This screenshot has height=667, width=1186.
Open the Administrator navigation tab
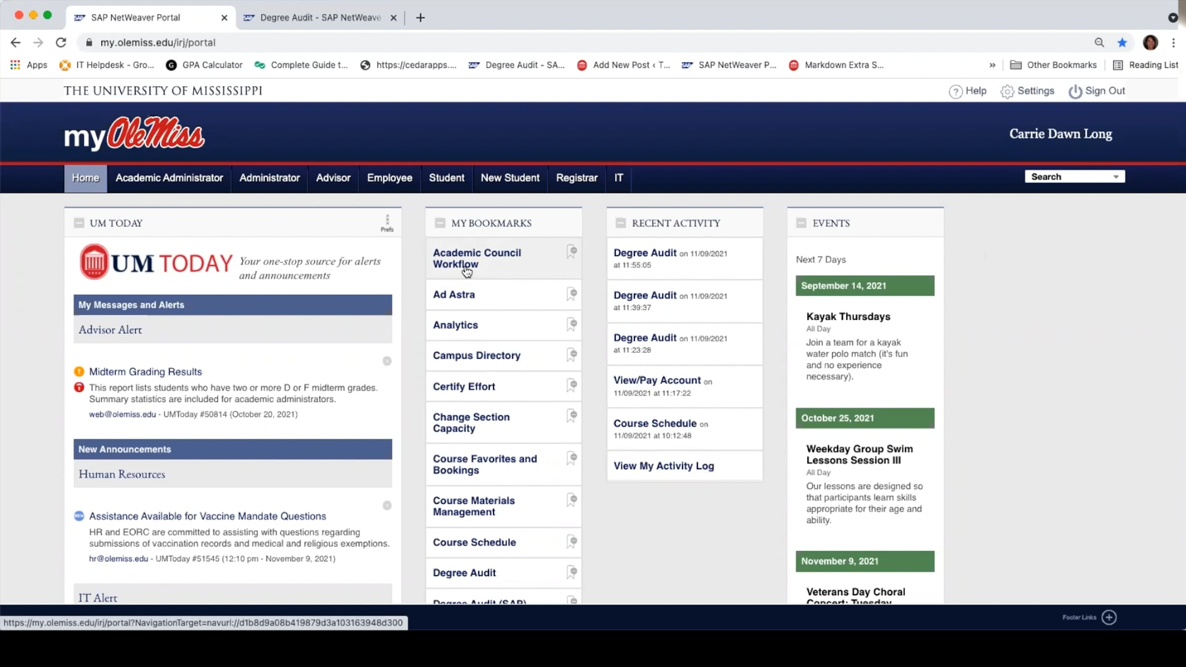[269, 178]
